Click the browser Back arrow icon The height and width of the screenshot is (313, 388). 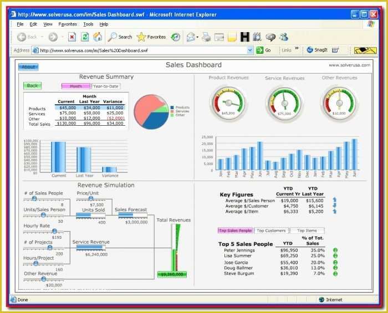click(22, 37)
